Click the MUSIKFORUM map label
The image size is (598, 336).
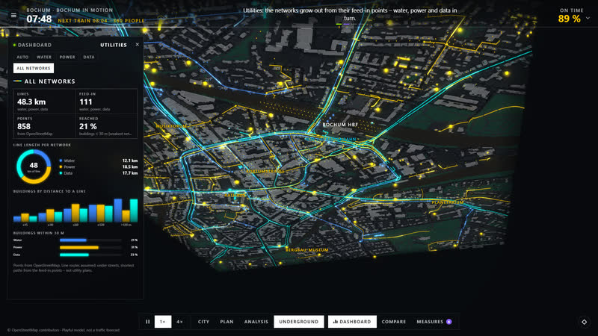pos(171,125)
